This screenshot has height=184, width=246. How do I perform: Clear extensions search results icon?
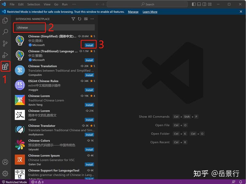coord(86,19)
